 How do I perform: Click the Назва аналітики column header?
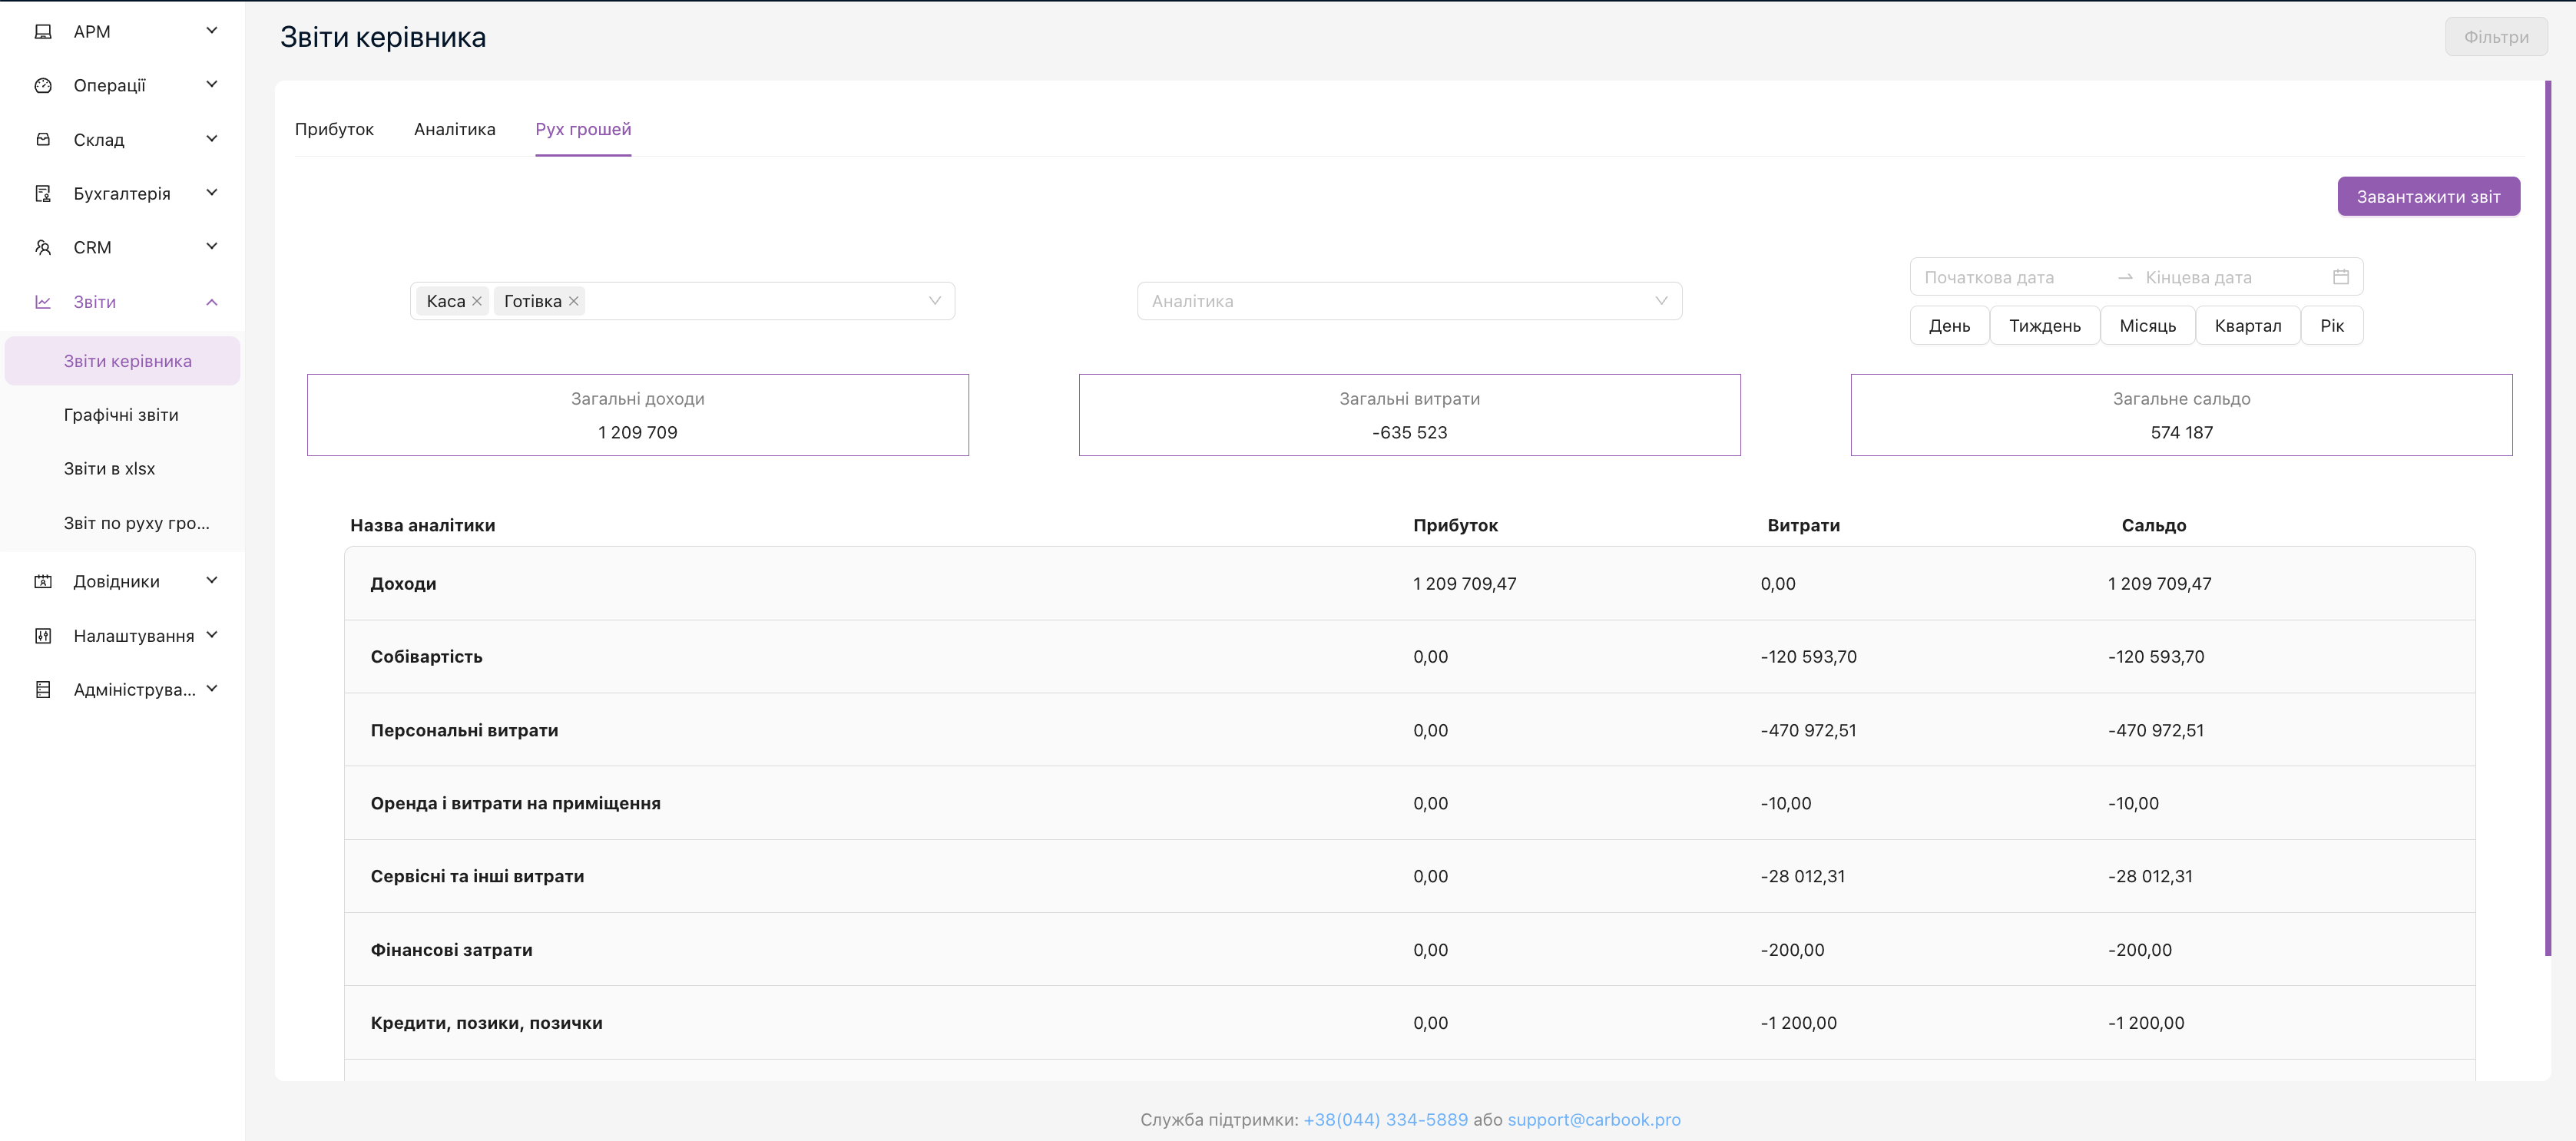point(422,526)
